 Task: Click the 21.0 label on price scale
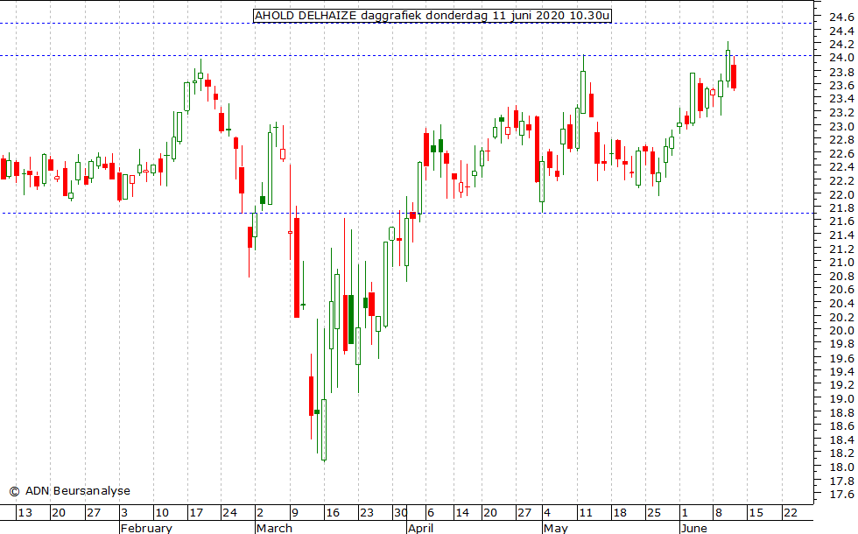click(841, 263)
